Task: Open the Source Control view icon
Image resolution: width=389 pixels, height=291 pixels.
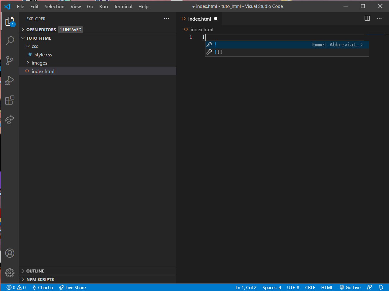Action: (x=10, y=61)
